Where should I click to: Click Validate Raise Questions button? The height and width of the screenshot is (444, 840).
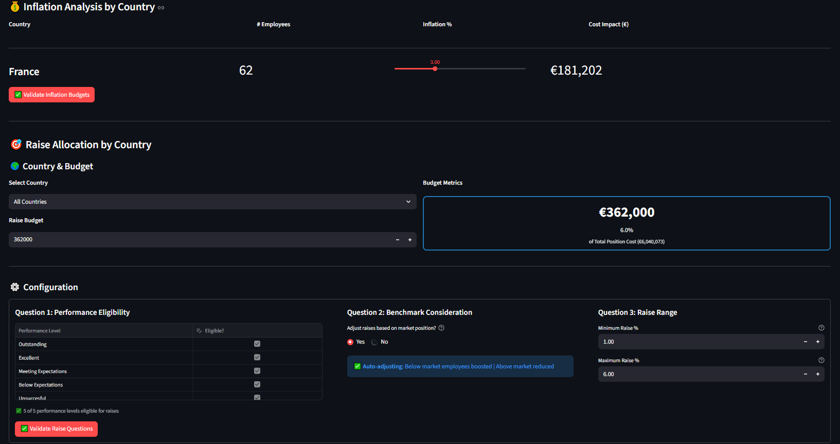[56, 429]
